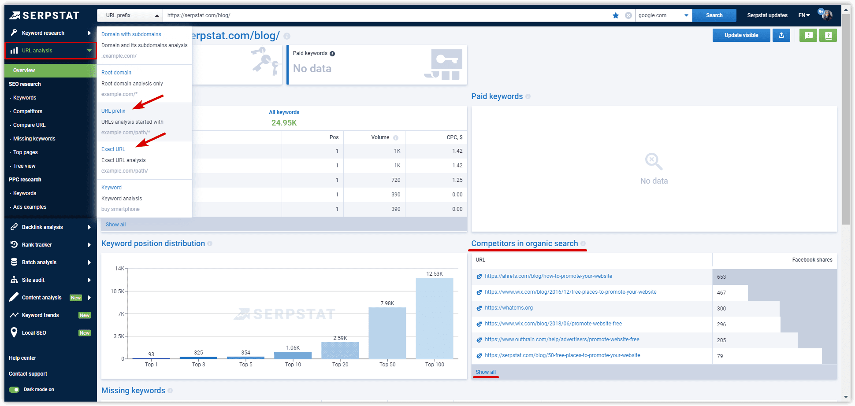Screen dimensions: 855x406
Task: Expand the Site audit submenu arrow
Action: click(x=89, y=280)
